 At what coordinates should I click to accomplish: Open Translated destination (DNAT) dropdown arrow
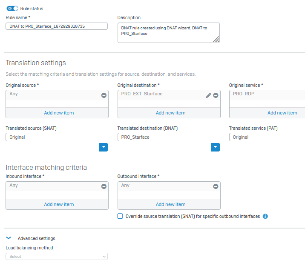(x=216, y=147)
